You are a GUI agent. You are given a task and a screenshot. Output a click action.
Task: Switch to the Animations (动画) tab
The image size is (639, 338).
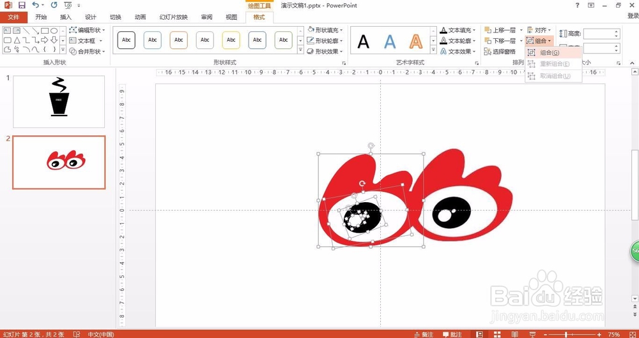point(140,17)
